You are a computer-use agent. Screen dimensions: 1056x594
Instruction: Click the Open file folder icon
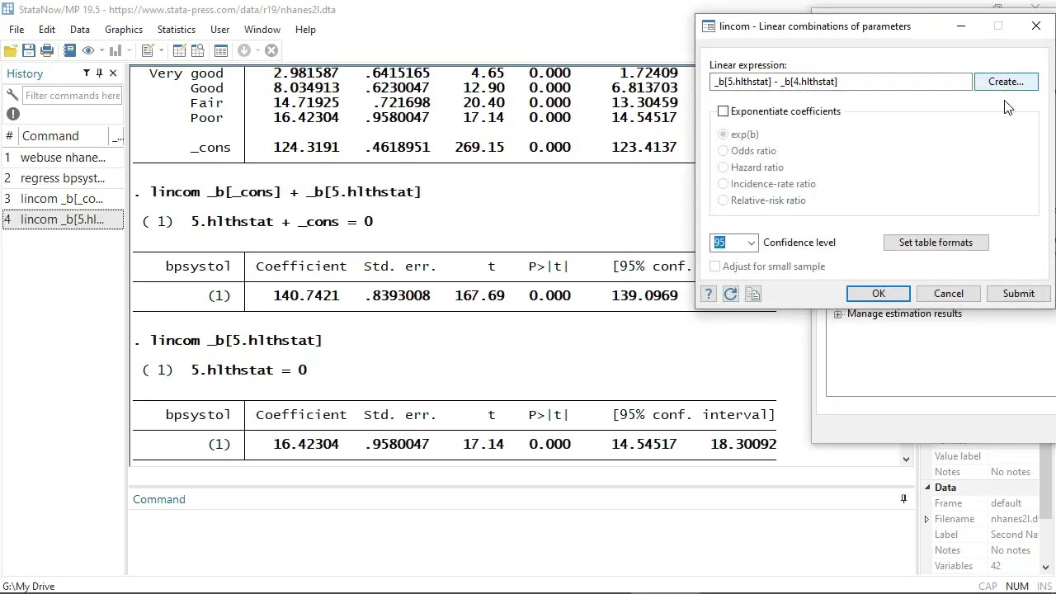(x=11, y=50)
